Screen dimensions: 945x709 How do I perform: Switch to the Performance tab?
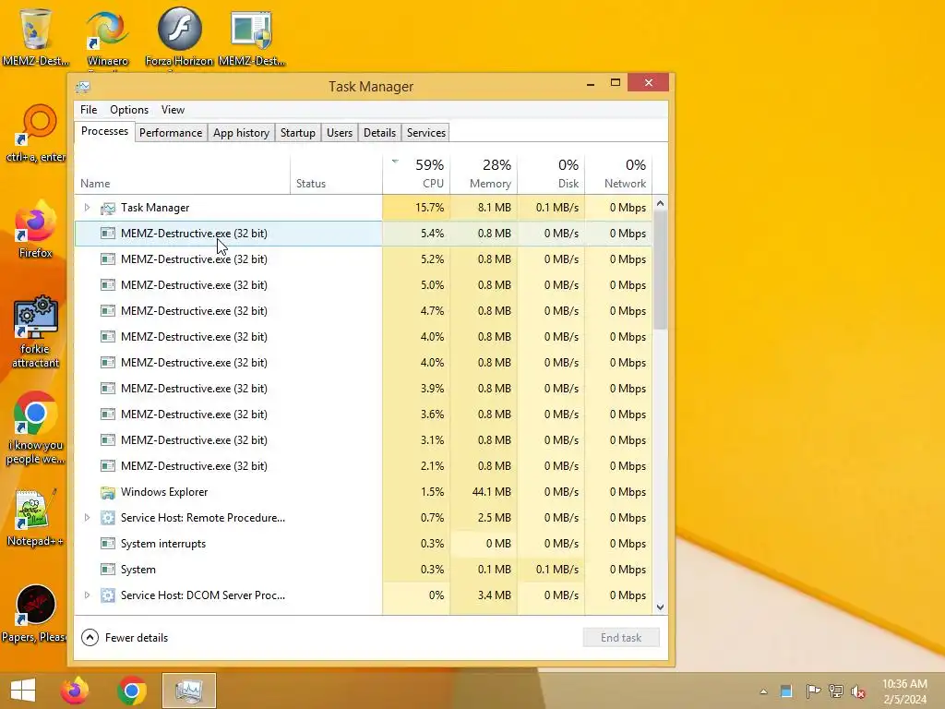pyautogui.click(x=171, y=133)
